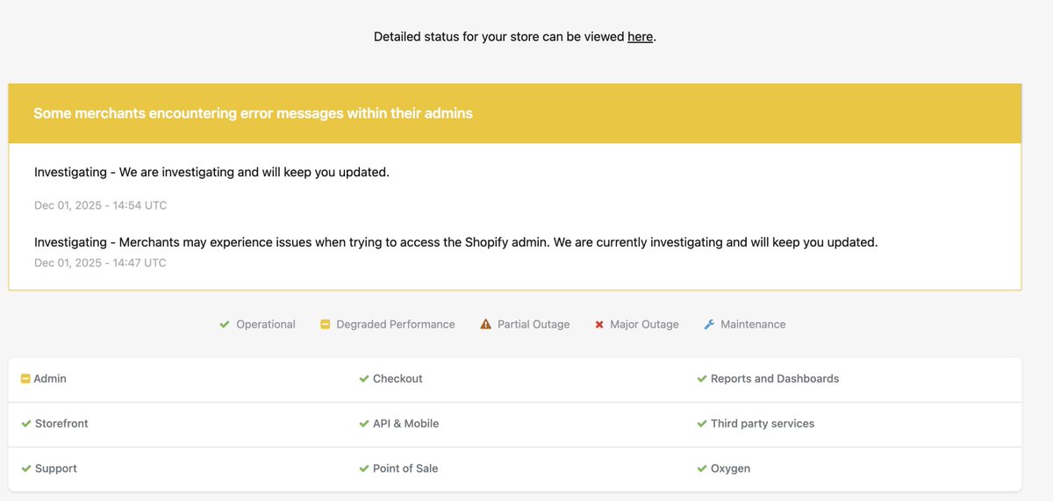The width and height of the screenshot is (1053, 501).
Task: Click the 14:54 UTC update timestamp
Action: click(x=100, y=205)
